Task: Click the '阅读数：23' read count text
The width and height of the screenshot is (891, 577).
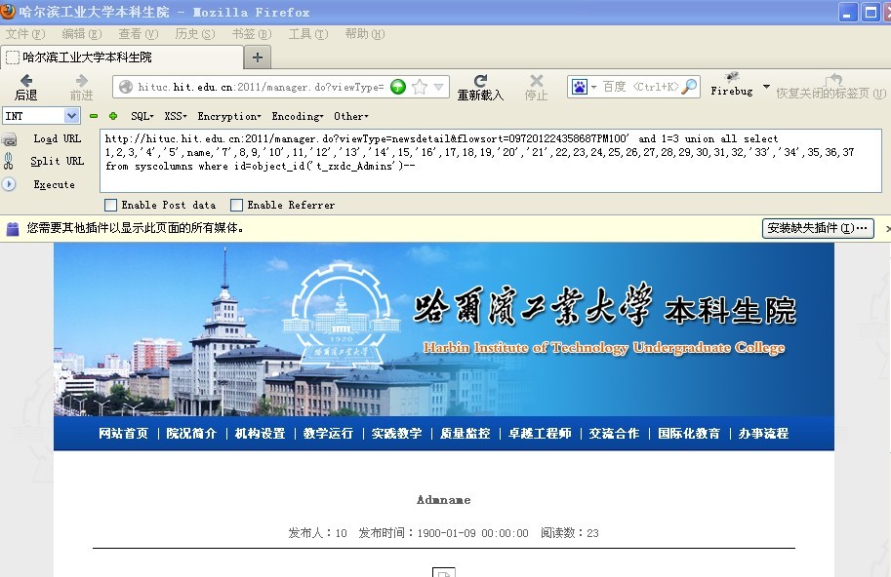Action: click(569, 533)
